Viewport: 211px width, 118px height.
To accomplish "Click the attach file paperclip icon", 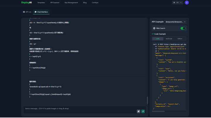I will click(x=138, y=111).
